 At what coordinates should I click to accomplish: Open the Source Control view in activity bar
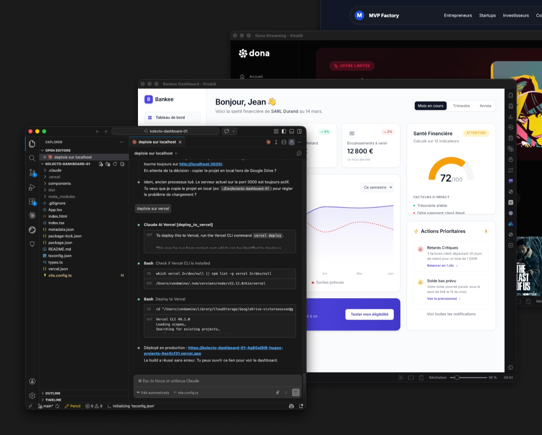coord(32,173)
